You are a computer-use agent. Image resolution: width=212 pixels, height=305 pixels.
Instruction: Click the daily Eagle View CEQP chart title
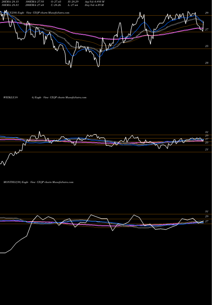(x=36, y=13)
